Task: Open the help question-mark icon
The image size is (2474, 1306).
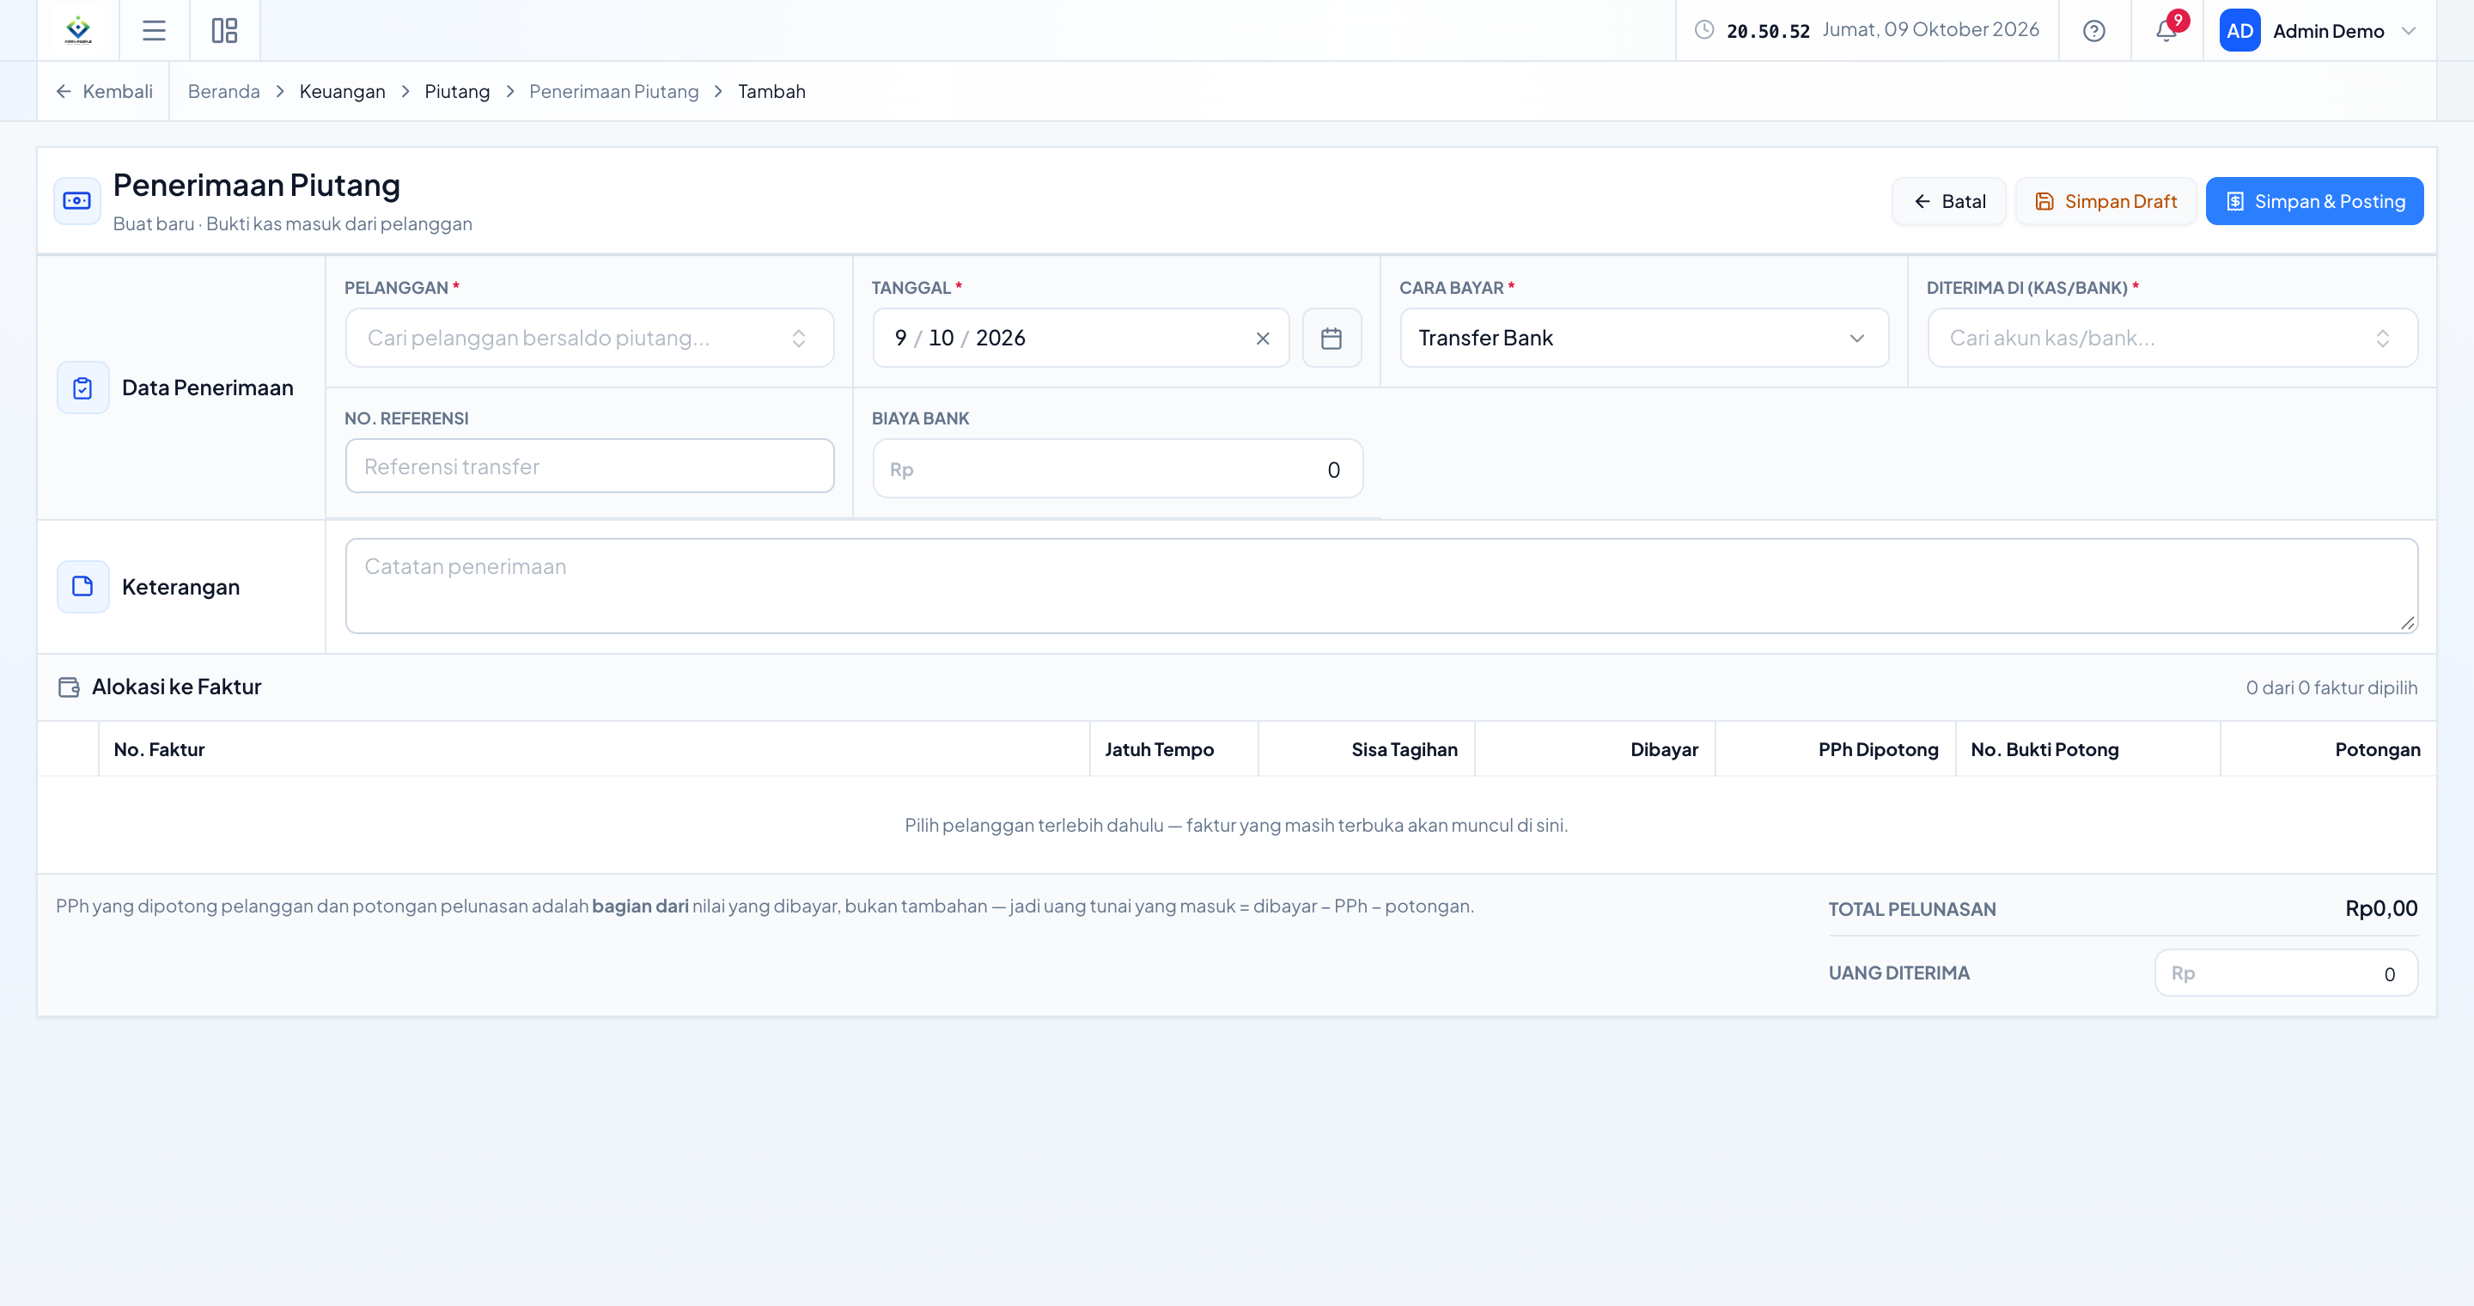Action: point(2093,31)
